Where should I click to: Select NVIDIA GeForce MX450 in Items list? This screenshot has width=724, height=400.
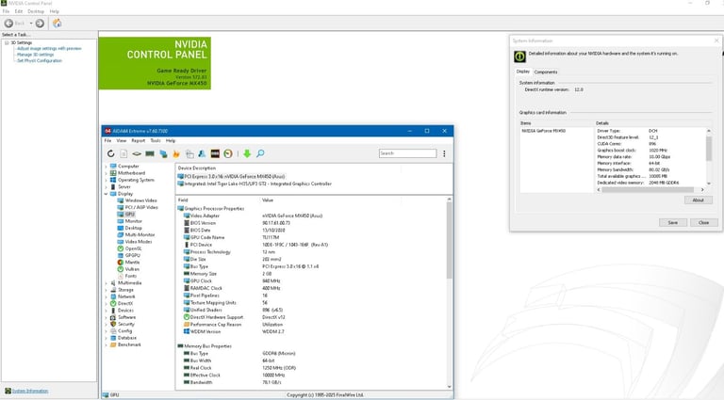pyautogui.click(x=543, y=131)
